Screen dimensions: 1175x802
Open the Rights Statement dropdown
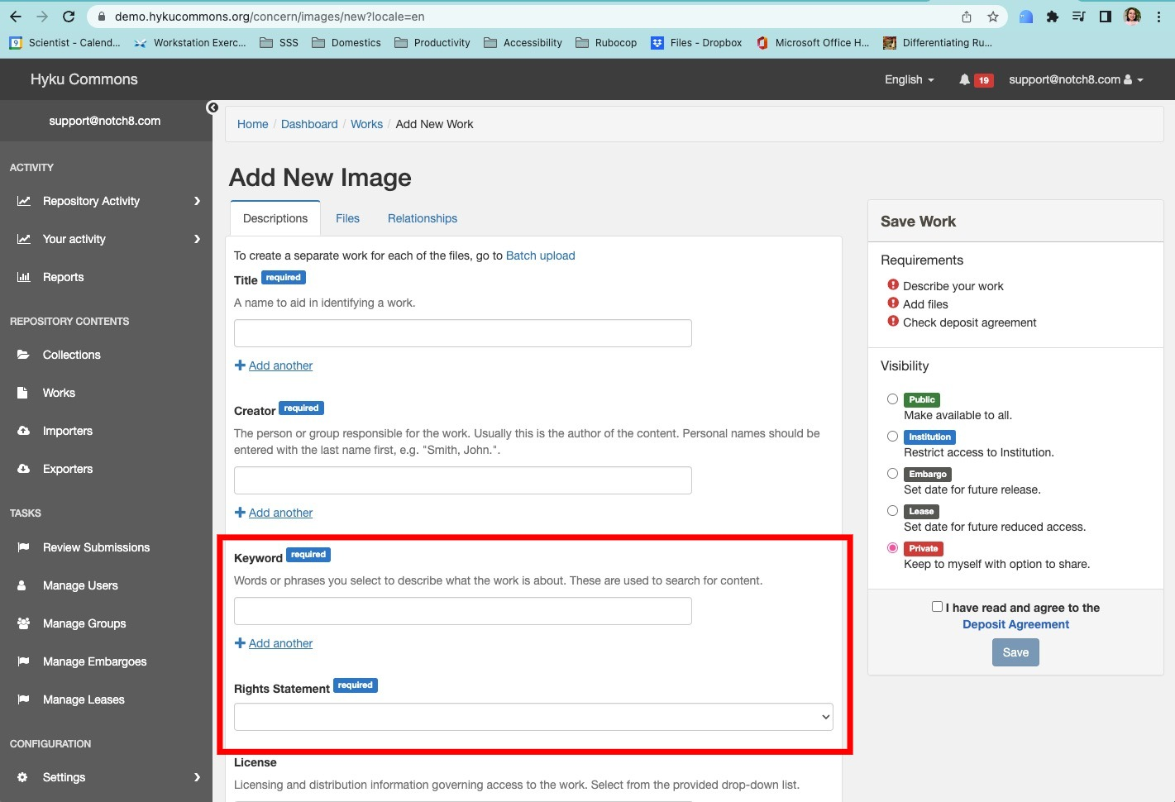pos(533,716)
